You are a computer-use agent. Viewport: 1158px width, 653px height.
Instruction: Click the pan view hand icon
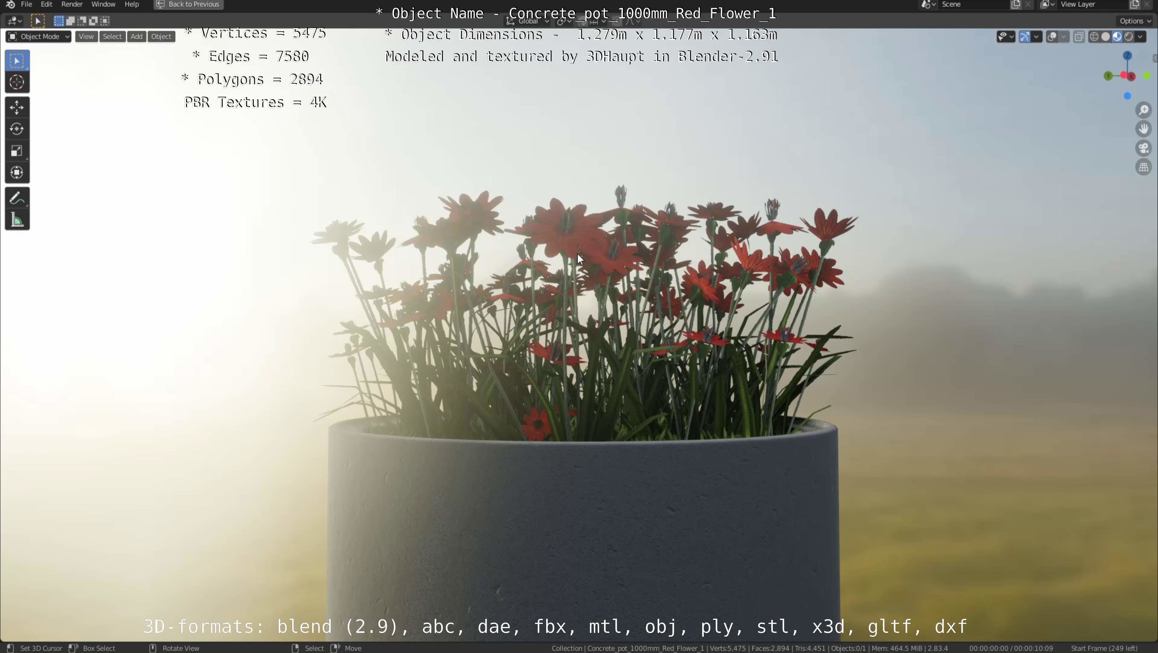tap(1144, 129)
